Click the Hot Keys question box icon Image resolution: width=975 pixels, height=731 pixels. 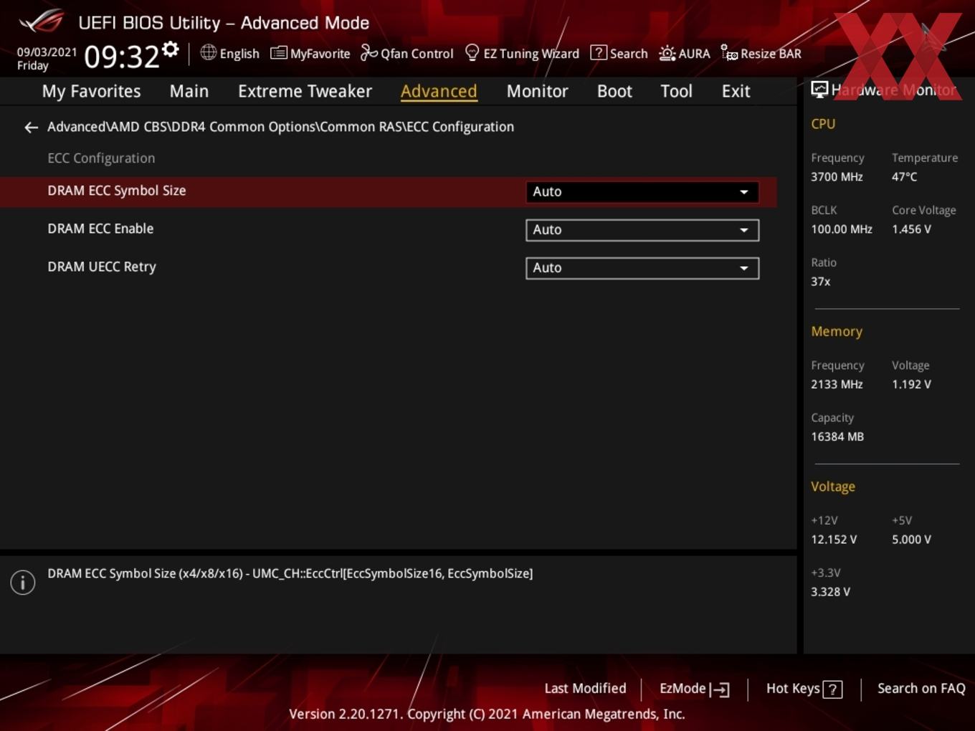(832, 689)
